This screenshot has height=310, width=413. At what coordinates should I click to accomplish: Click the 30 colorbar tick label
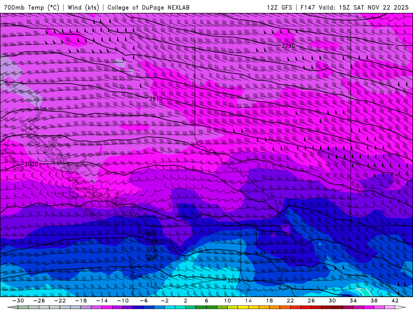point(332,301)
